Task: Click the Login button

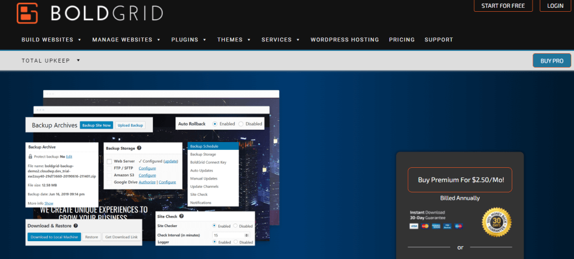Action: (x=556, y=6)
